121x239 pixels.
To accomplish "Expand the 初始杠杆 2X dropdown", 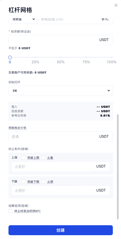I will pyautogui.click(x=61, y=91).
